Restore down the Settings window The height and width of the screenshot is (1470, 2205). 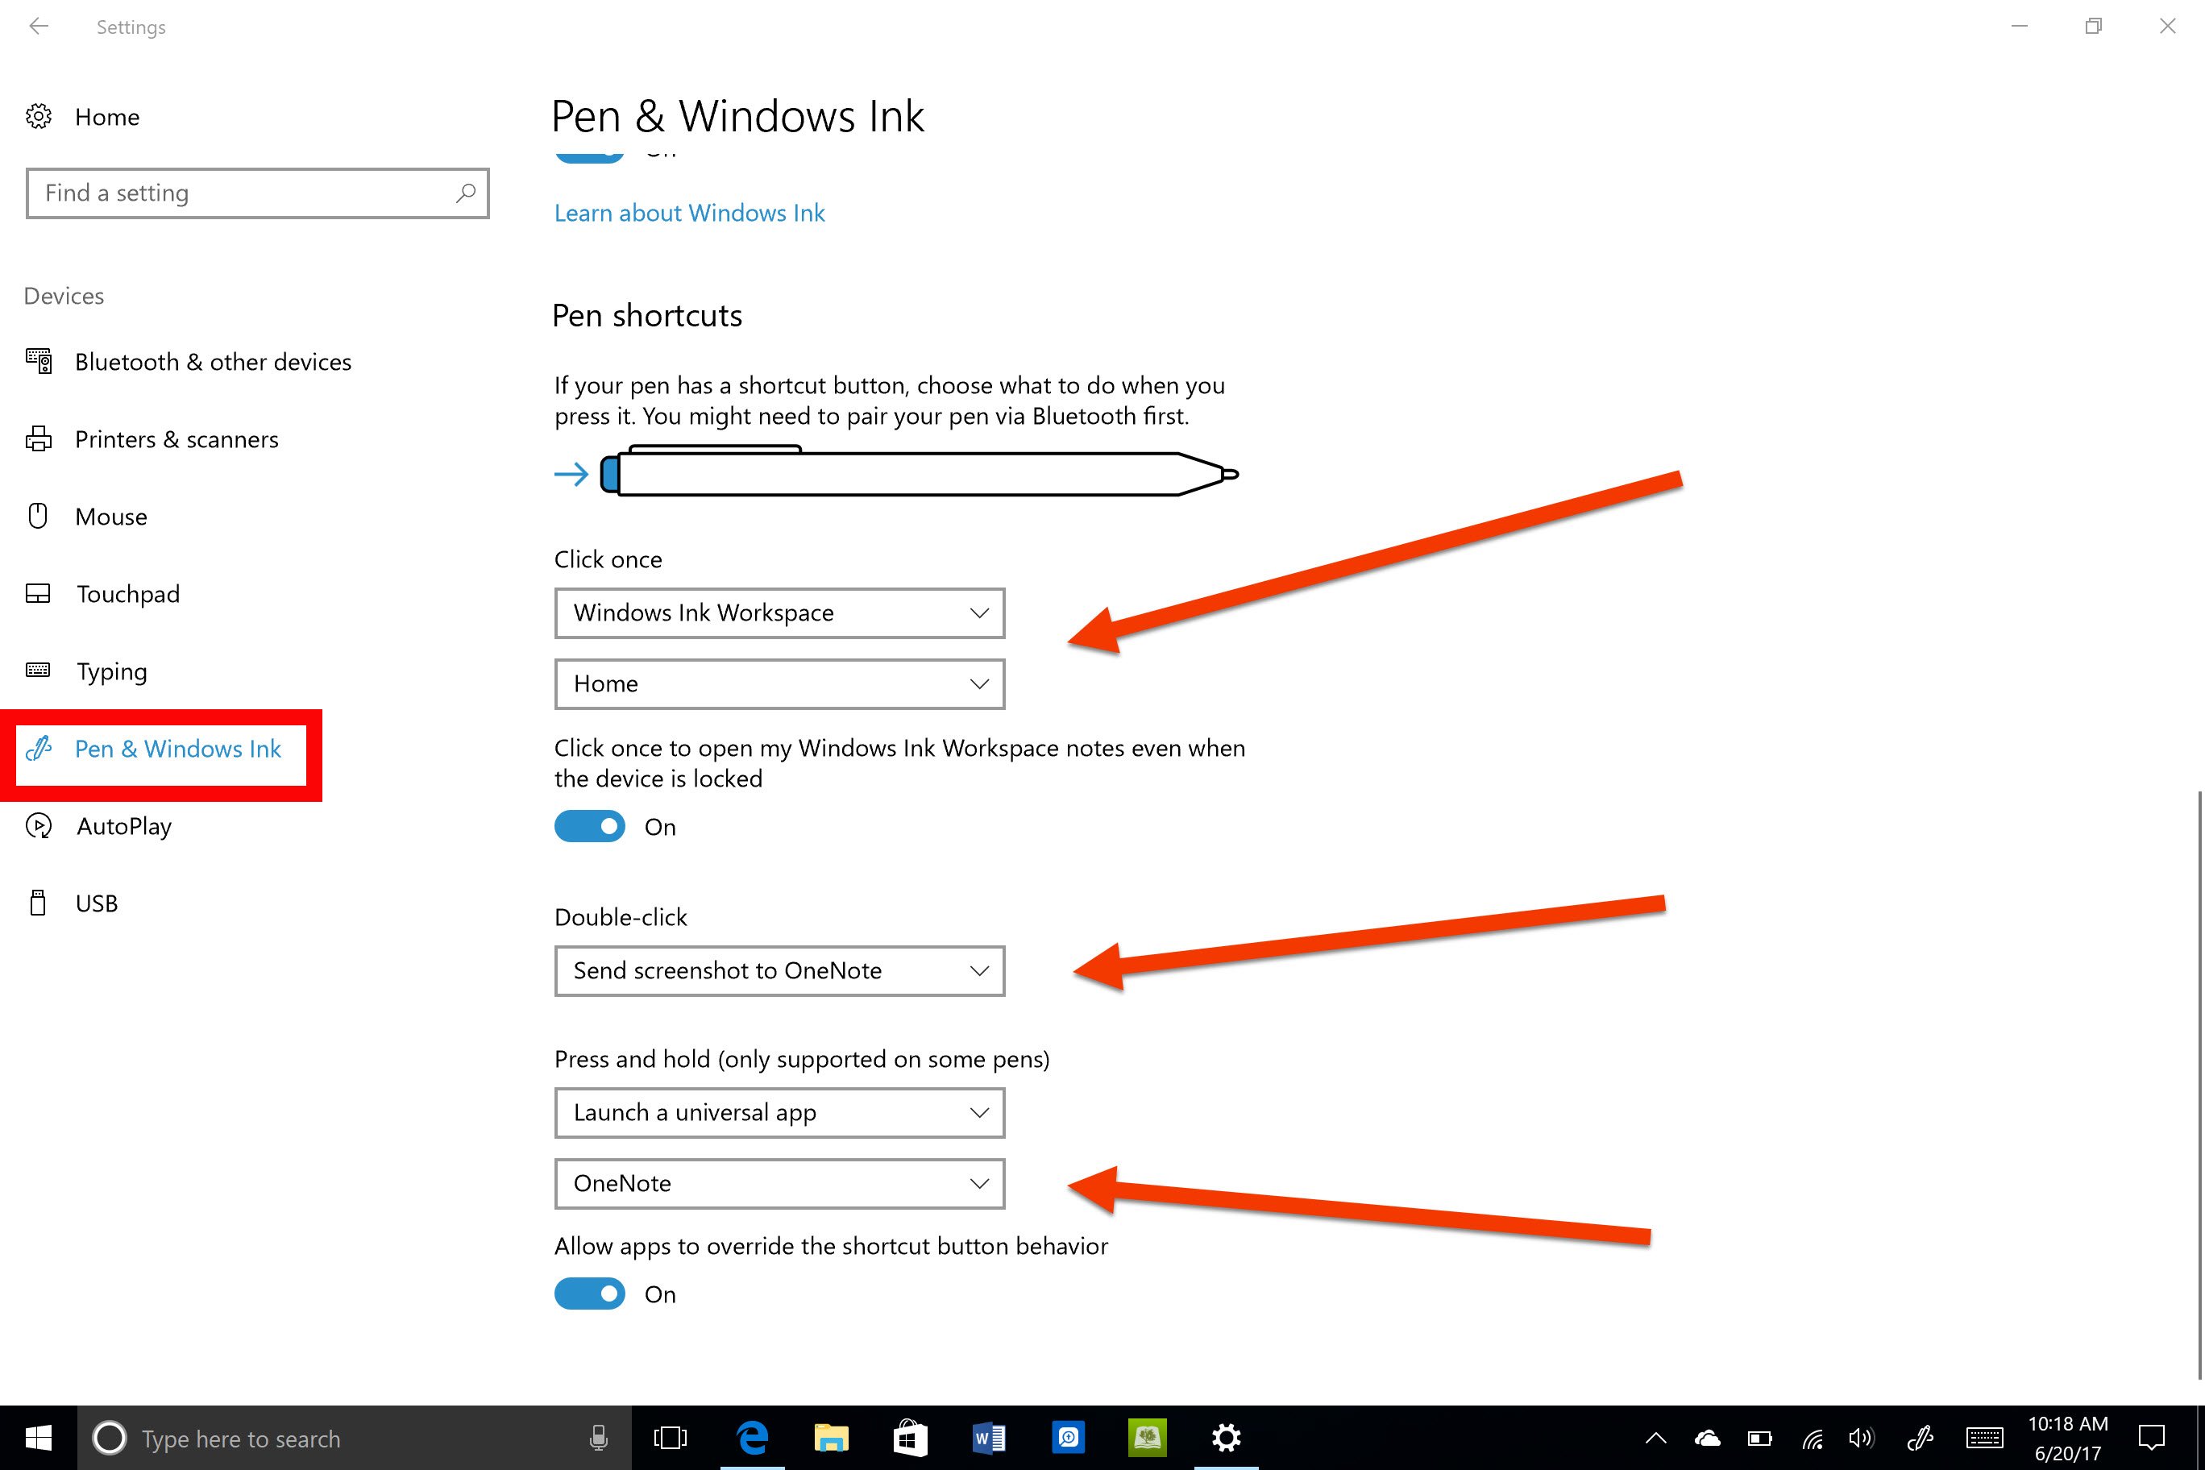click(2094, 27)
